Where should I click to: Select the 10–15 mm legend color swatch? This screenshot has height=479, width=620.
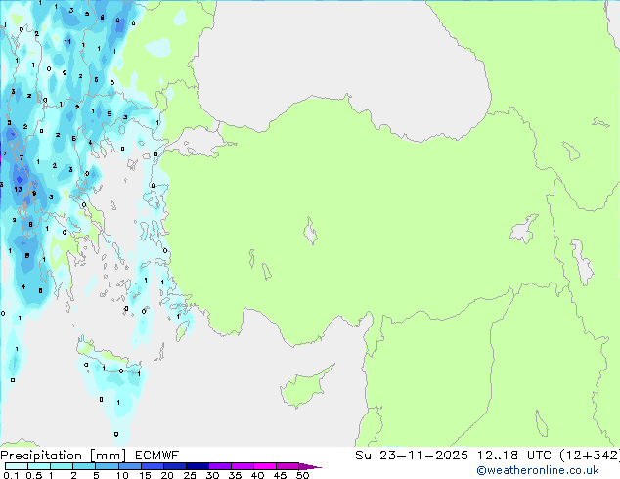point(129,466)
